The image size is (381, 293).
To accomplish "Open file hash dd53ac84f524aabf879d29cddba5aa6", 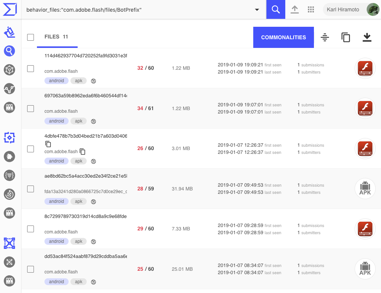I will (x=86, y=256).
